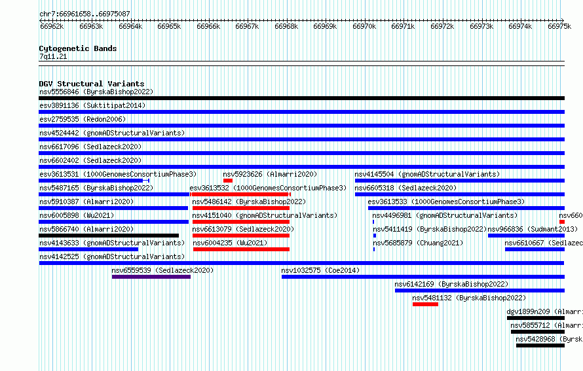Screen dimensions: 583x371
Task: Open nsv6005898 (Wu2021) label
Action: pos(77,215)
